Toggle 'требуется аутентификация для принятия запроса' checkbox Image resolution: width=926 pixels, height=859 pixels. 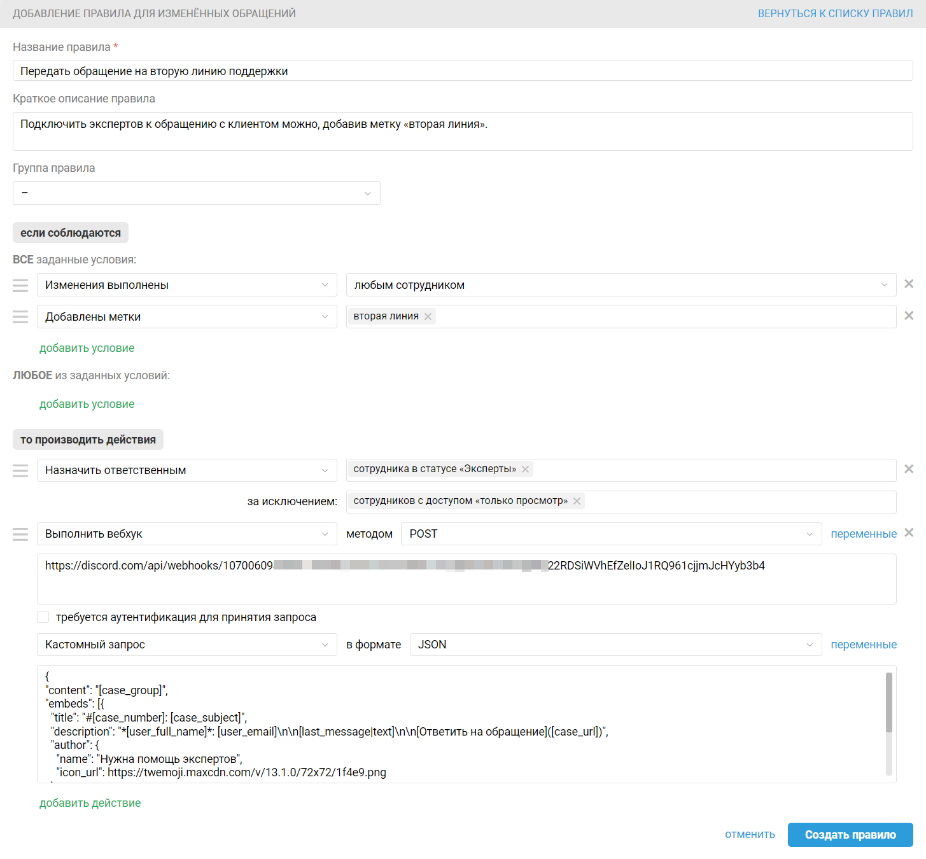coord(43,617)
